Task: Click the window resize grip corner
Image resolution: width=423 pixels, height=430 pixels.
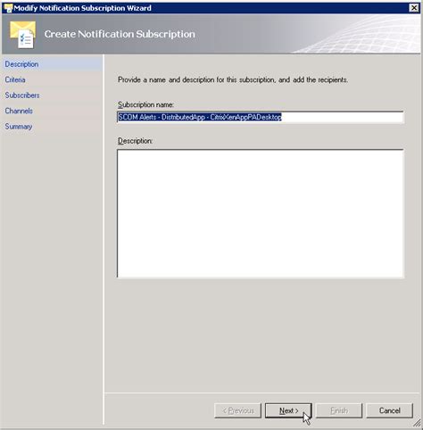Action: 418,424
